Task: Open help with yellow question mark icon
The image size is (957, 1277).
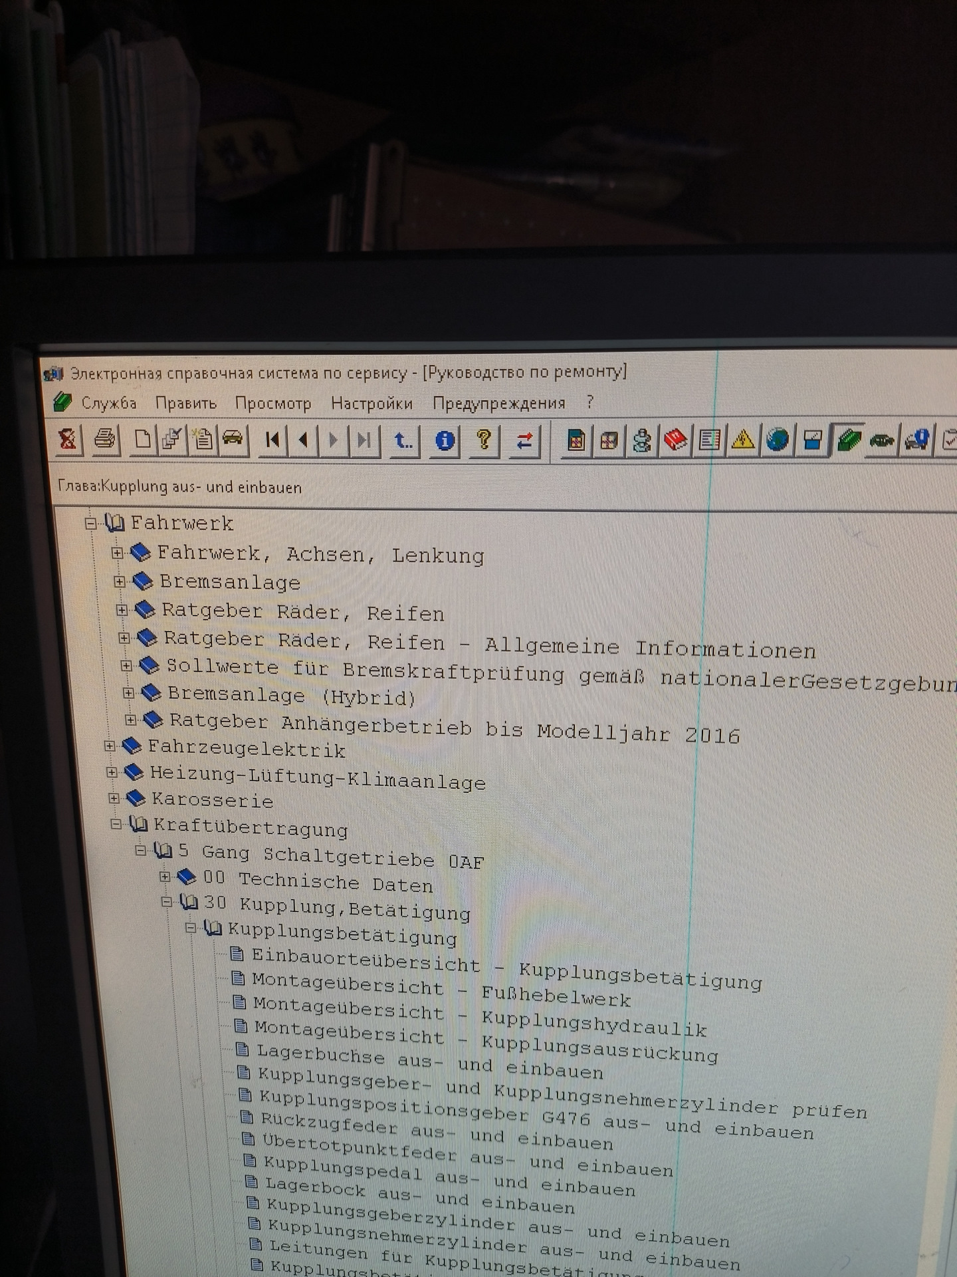Action: click(484, 440)
